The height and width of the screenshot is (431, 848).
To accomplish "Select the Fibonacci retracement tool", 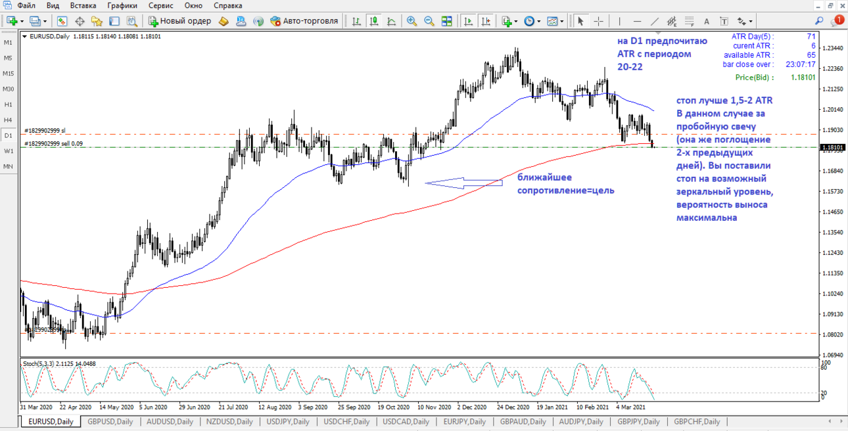I will (x=689, y=21).
